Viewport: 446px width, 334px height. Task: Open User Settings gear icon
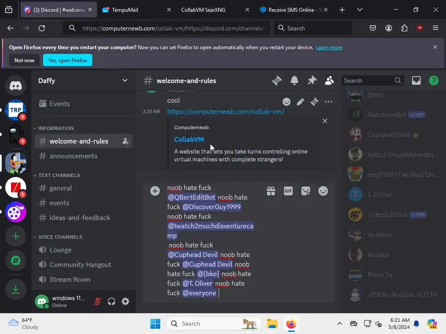tap(125, 301)
